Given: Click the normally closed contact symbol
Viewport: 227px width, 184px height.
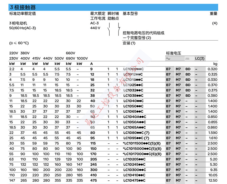Looking at the screenshot, I should [x=119, y=29].
